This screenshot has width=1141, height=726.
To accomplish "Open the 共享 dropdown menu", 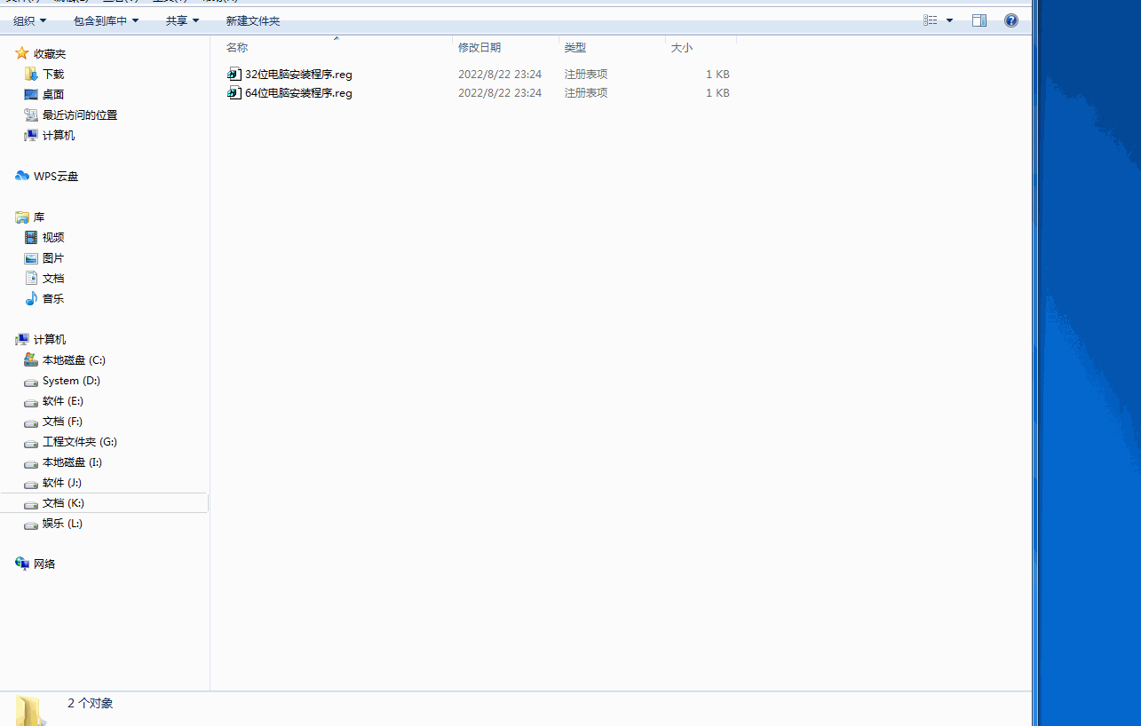I will pos(182,20).
